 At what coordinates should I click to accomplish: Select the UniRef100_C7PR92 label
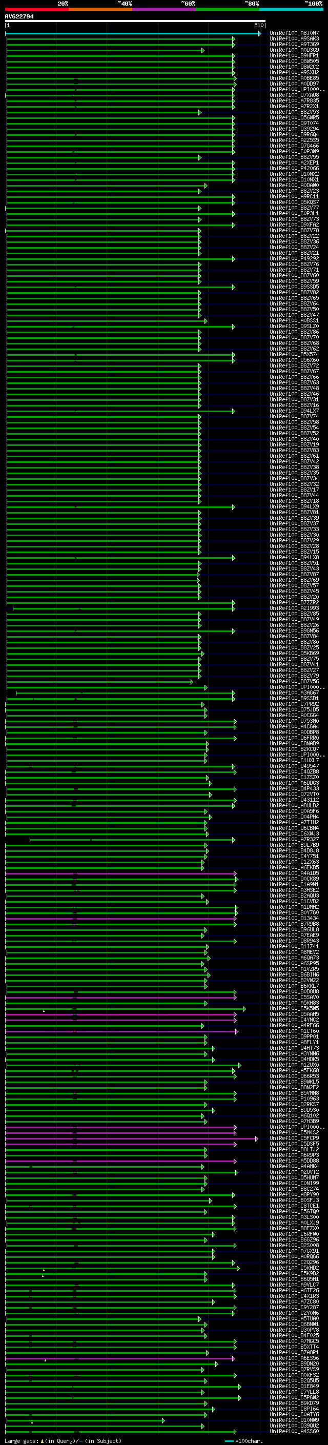tap(294, 704)
